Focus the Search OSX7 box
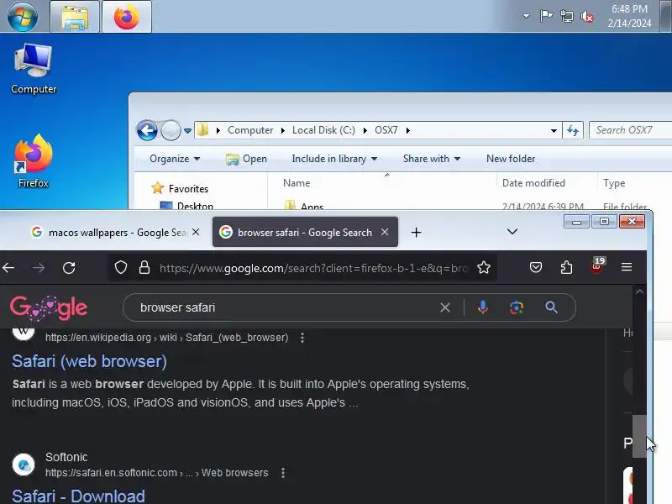Screen dimensions: 672x504 630,130
